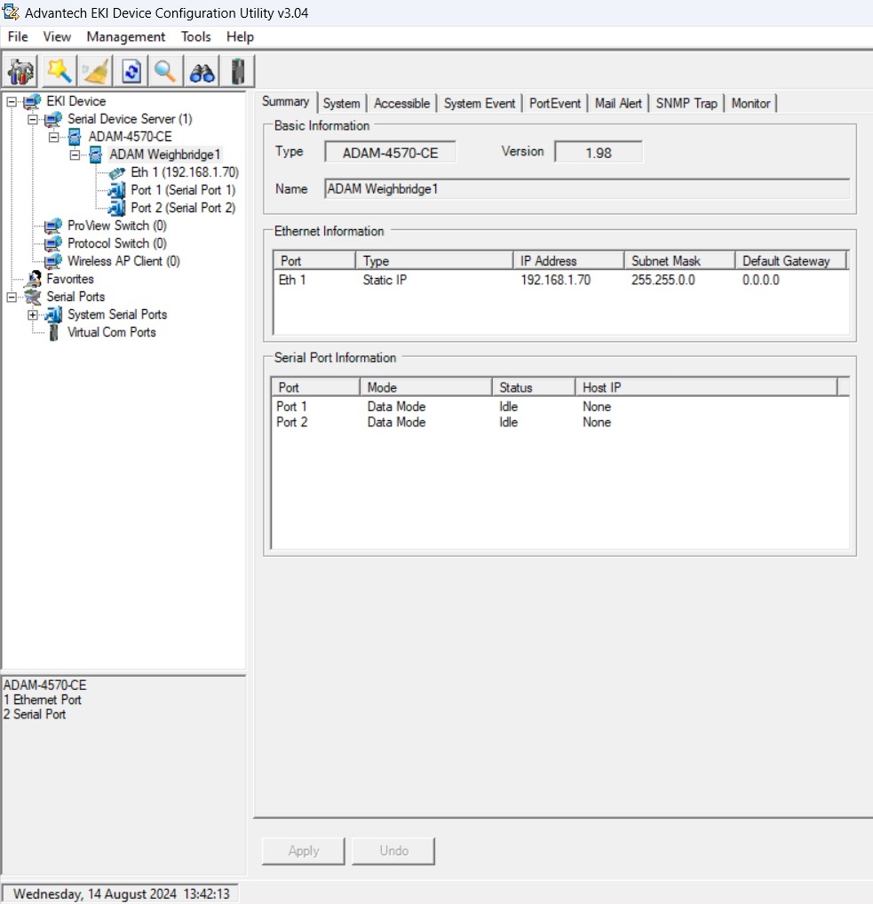Click the Name field containing ADAM Weighbridge1

click(587, 189)
